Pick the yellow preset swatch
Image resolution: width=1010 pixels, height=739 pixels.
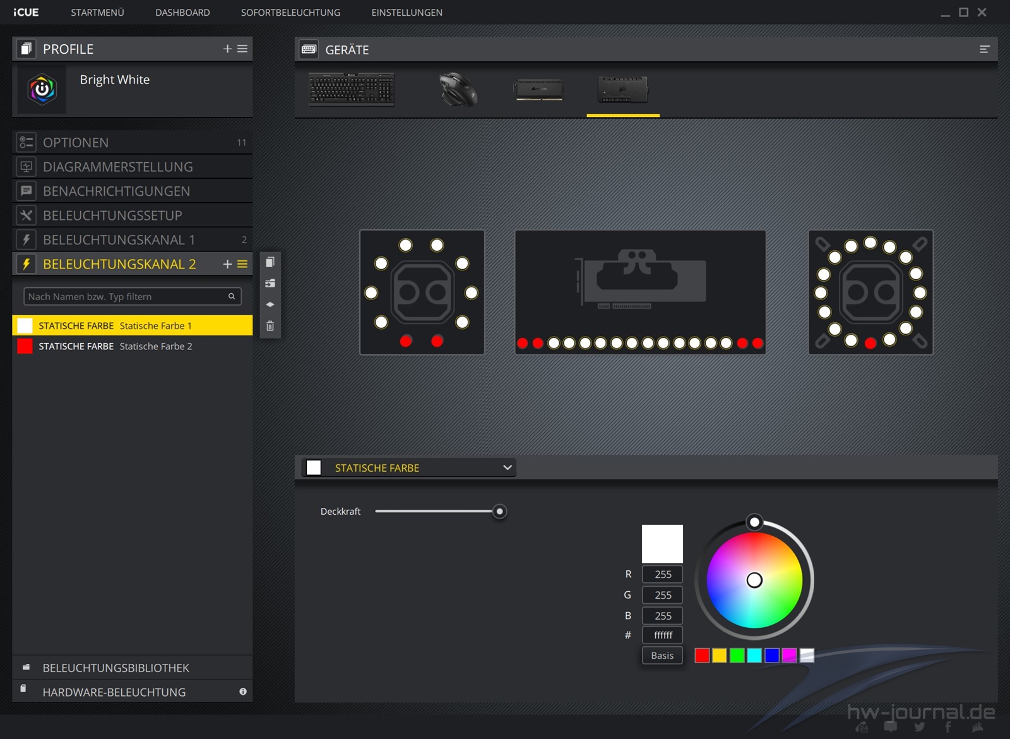coord(719,656)
